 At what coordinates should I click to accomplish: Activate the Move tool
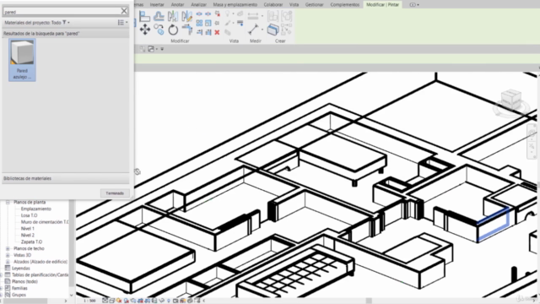tap(144, 30)
